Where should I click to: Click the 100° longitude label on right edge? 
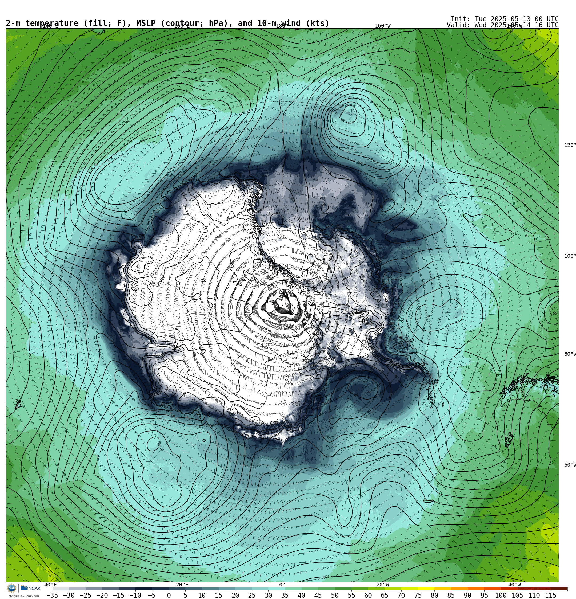coord(570,256)
